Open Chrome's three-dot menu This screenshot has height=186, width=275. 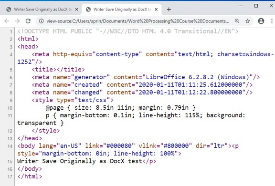[x=272, y=21]
